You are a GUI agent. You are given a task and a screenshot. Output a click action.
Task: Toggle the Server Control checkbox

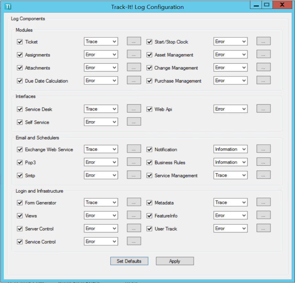click(20, 229)
